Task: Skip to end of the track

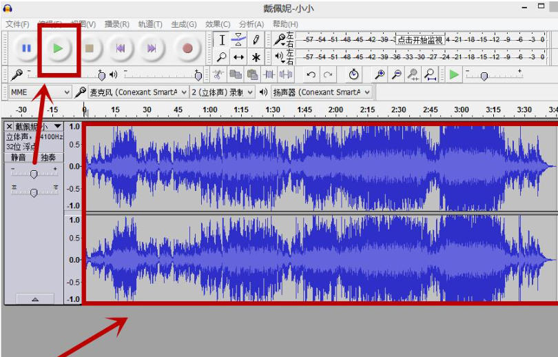Action: [x=152, y=48]
